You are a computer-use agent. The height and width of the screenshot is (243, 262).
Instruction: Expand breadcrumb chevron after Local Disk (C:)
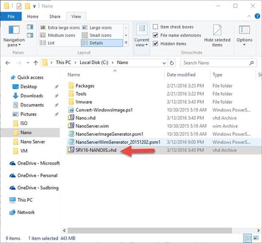[x=113, y=63]
